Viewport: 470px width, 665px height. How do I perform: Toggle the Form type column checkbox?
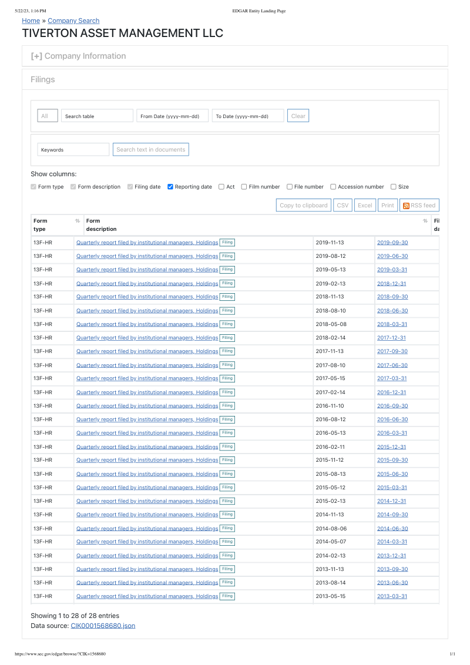tap(33, 187)
